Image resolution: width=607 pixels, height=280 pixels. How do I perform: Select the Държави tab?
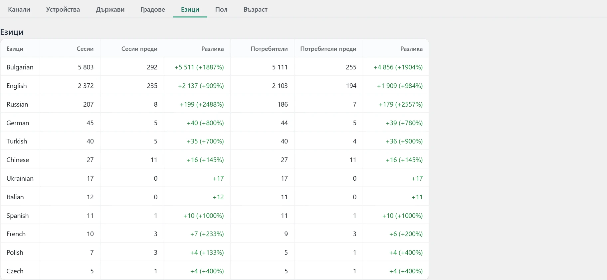coord(110,9)
